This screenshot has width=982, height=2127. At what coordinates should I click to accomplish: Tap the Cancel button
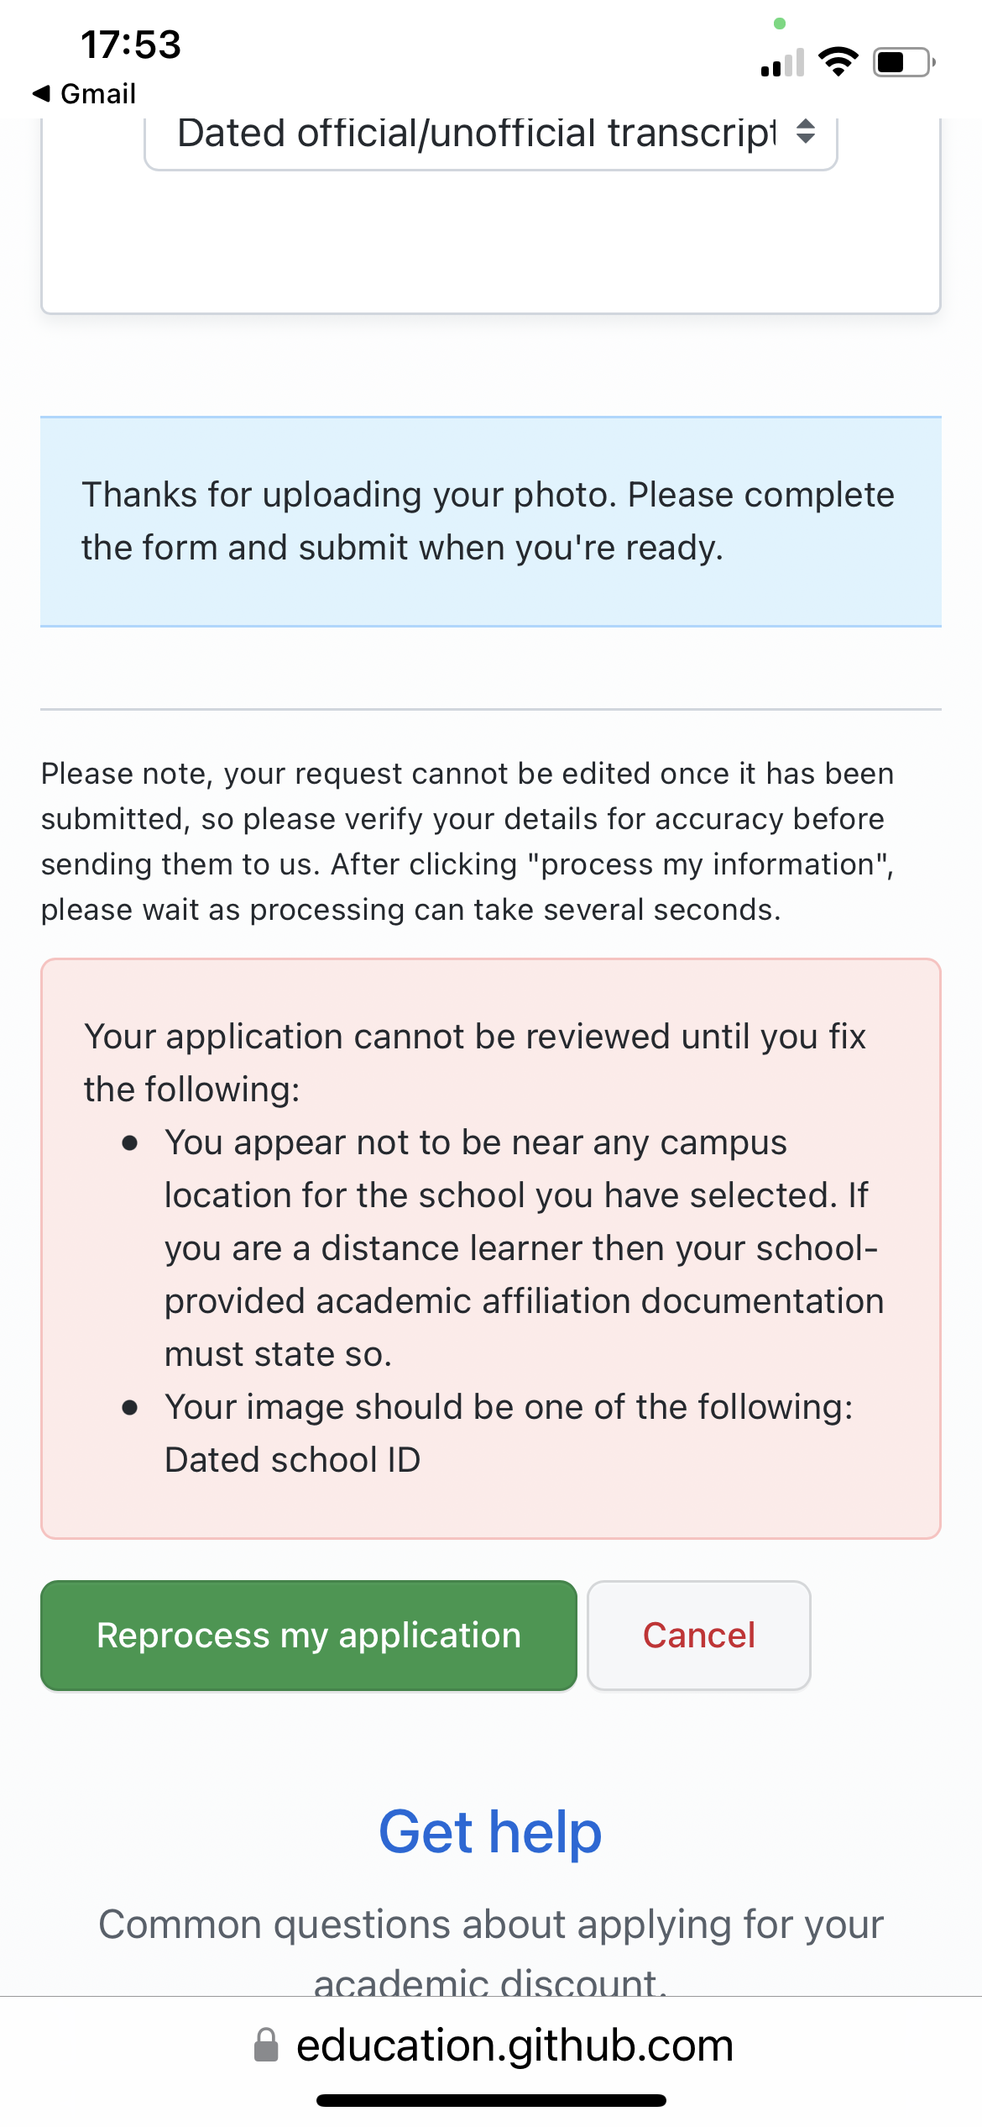click(698, 1635)
